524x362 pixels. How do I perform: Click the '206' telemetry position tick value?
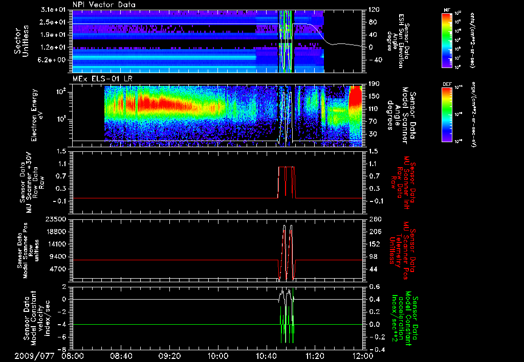point(374,232)
